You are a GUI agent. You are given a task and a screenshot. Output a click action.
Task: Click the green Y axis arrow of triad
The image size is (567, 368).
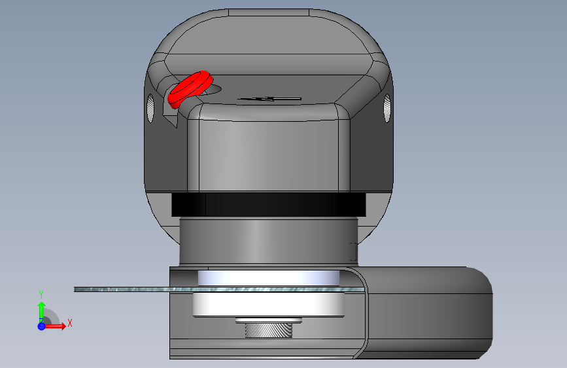click(x=42, y=312)
